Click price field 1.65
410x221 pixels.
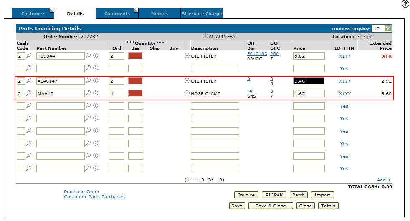point(309,93)
